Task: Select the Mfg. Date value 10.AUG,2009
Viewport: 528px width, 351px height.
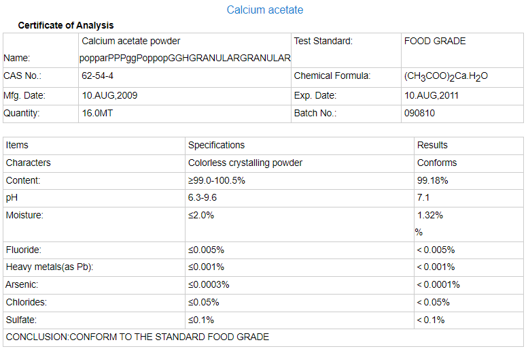Action: point(109,95)
